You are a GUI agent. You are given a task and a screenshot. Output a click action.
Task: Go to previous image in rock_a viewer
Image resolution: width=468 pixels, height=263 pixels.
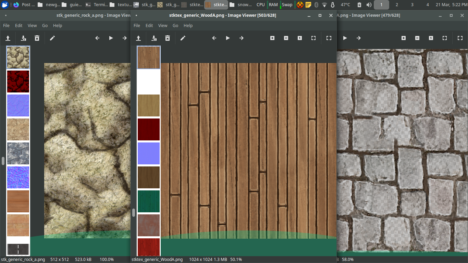97,38
